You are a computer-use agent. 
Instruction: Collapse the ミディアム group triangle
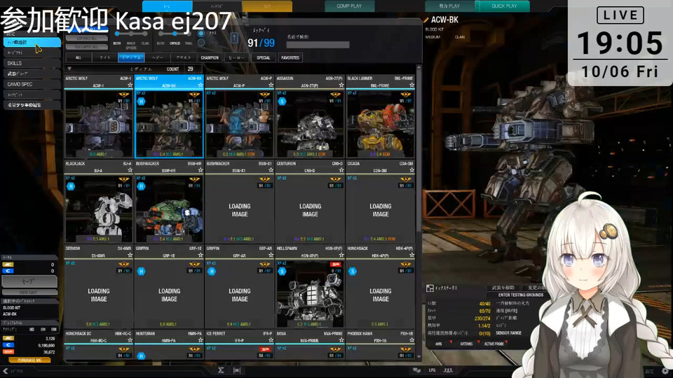(x=69, y=69)
